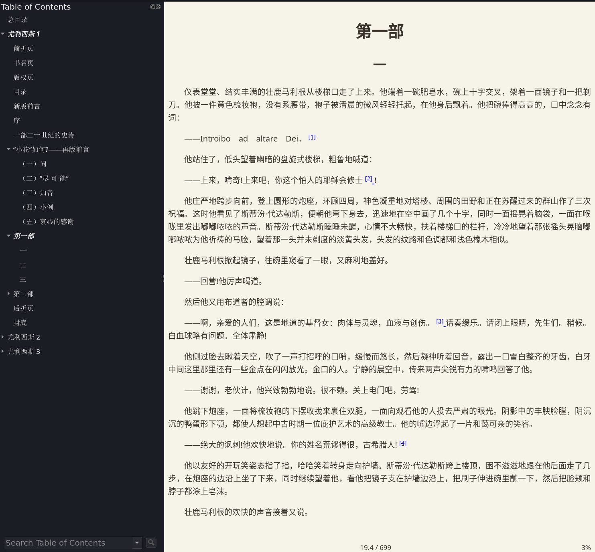The width and height of the screenshot is (595, 552).
Task: Collapse the 第一部 tree arrow in contents
Action: 9,236
